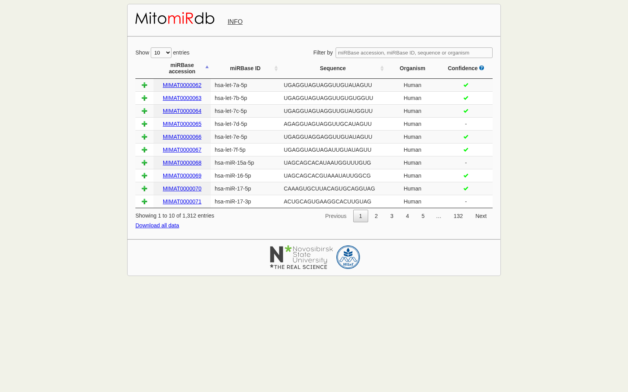The width and height of the screenshot is (628, 392).
Task: Expand row details for MIMAT0000067
Action: 144,150
